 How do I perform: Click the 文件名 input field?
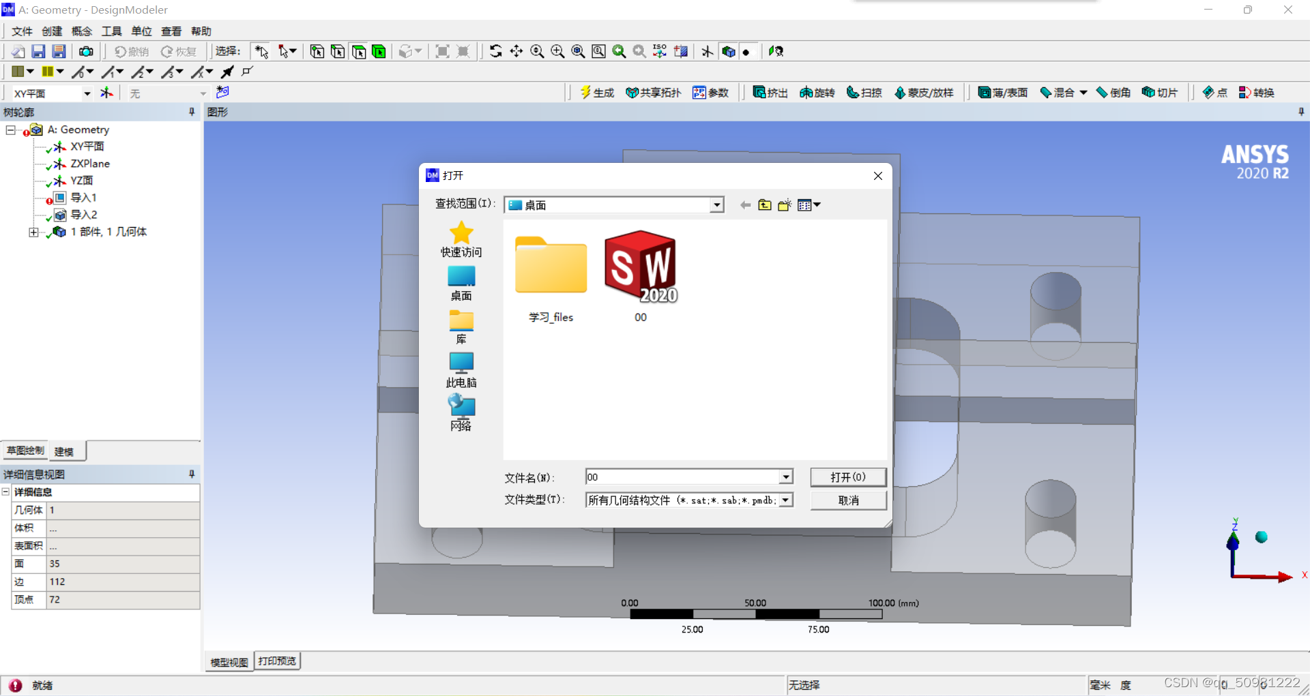click(x=682, y=477)
